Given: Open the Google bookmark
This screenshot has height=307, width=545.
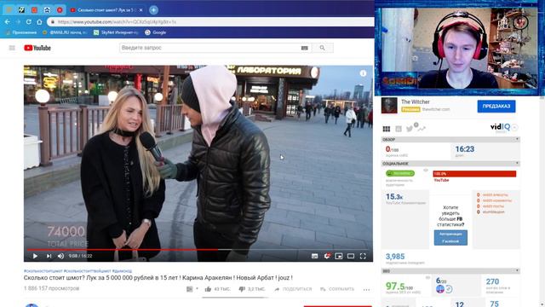Looking at the screenshot, I should pyautogui.click(x=155, y=32).
